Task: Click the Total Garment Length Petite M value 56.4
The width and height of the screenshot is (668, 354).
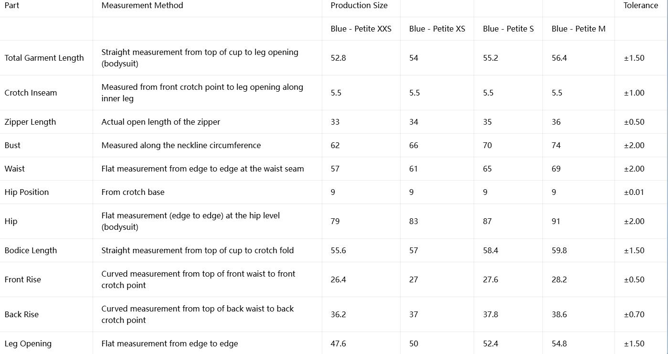Action: [x=559, y=58]
